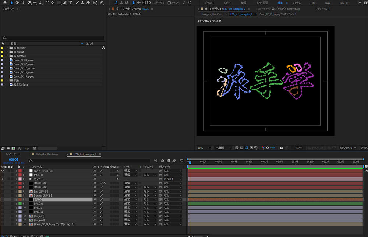The height and width of the screenshot is (237, 368).
Task: Open the フル画質 resolution dropdown
Action: pyautogui.click(x=223, y=148)
